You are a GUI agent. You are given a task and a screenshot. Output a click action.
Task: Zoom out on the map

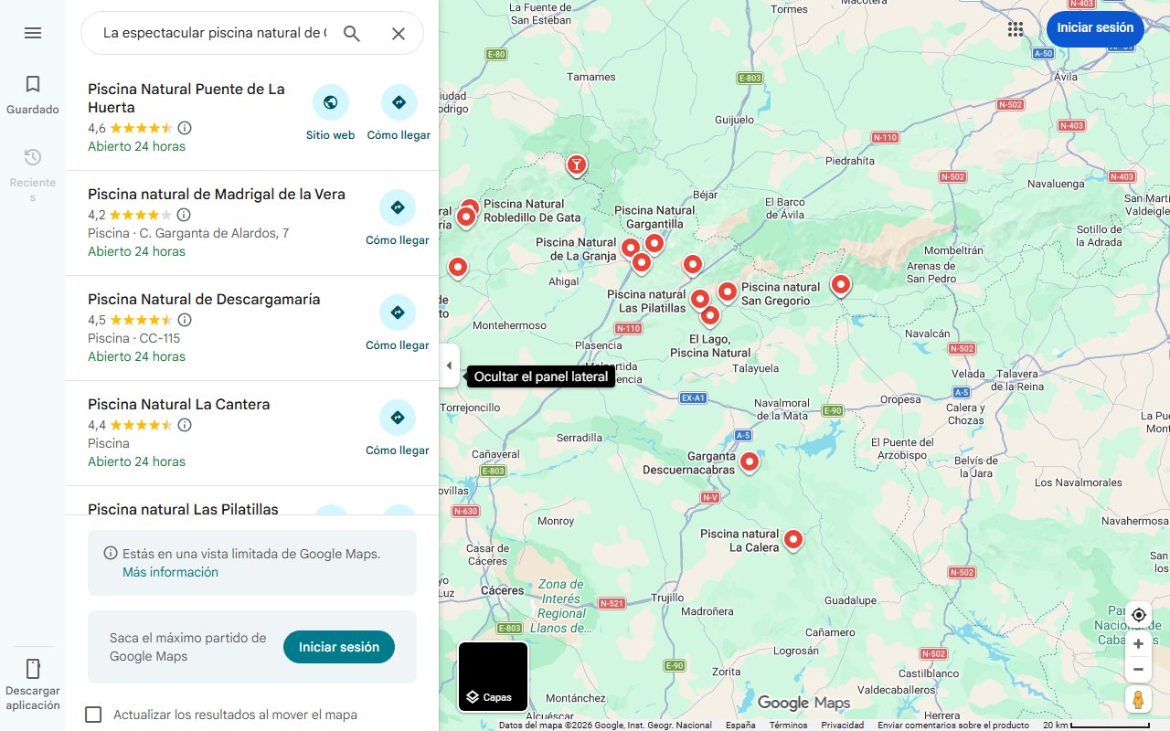click(1138, 670)
